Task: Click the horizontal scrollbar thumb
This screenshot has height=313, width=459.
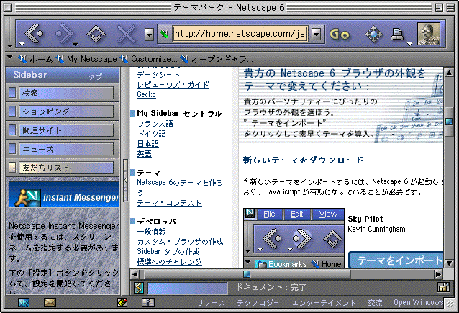Action: pyautogui.click(x=247, y=274)
